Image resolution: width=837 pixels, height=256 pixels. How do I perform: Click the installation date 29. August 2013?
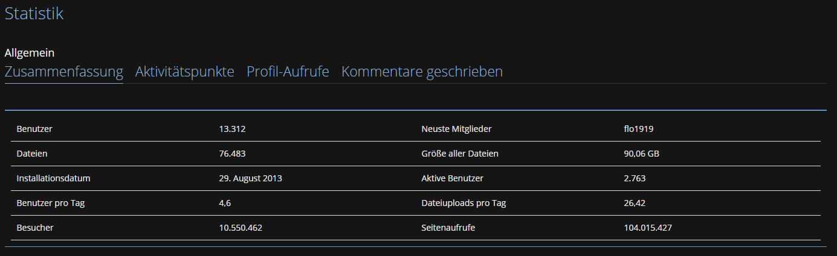[250, 178]
